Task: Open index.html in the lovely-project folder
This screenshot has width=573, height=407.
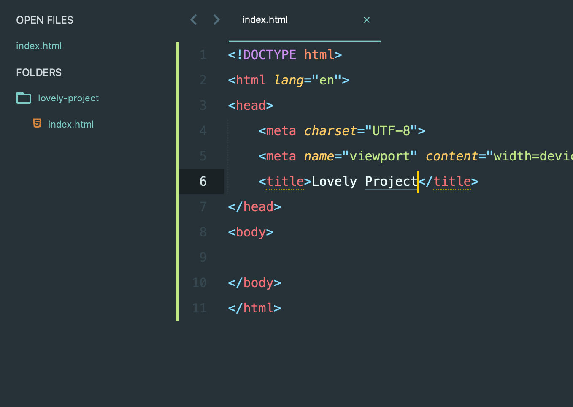Action: (71, 124)
